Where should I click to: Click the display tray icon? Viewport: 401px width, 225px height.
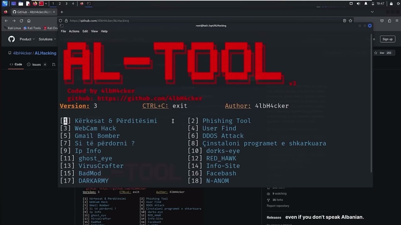[x=351, y=3]
